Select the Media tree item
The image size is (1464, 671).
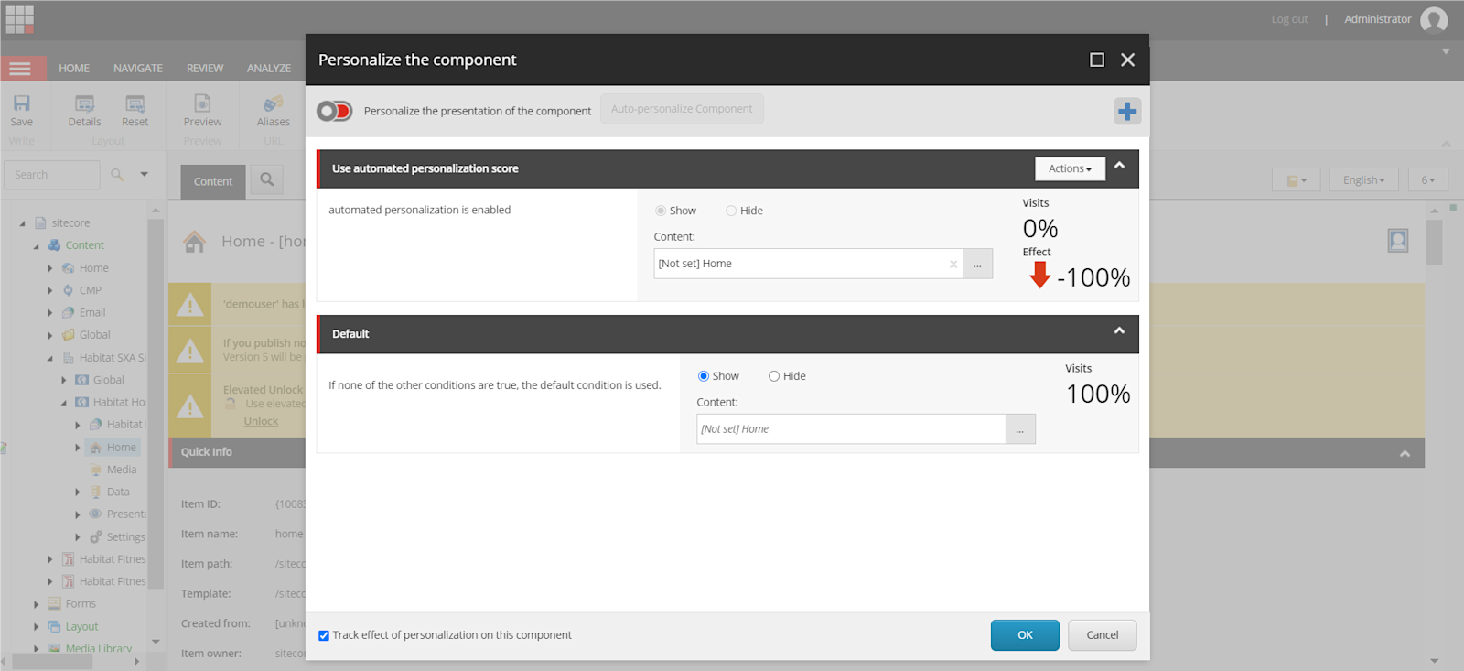click(x=122, y=470)
